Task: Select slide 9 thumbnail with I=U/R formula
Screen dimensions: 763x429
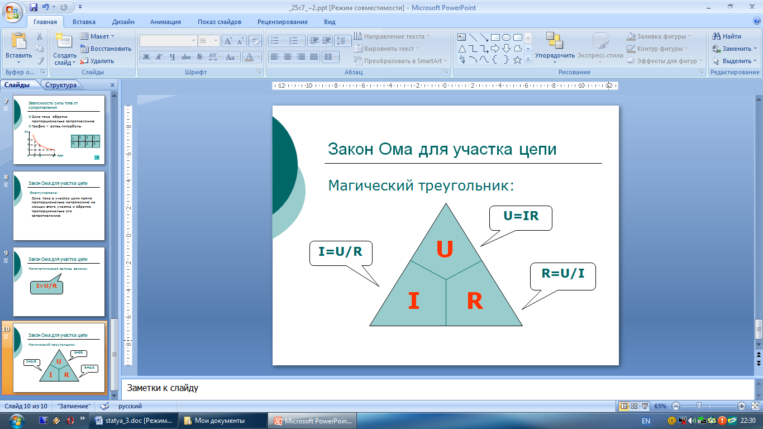Action: 59,282
